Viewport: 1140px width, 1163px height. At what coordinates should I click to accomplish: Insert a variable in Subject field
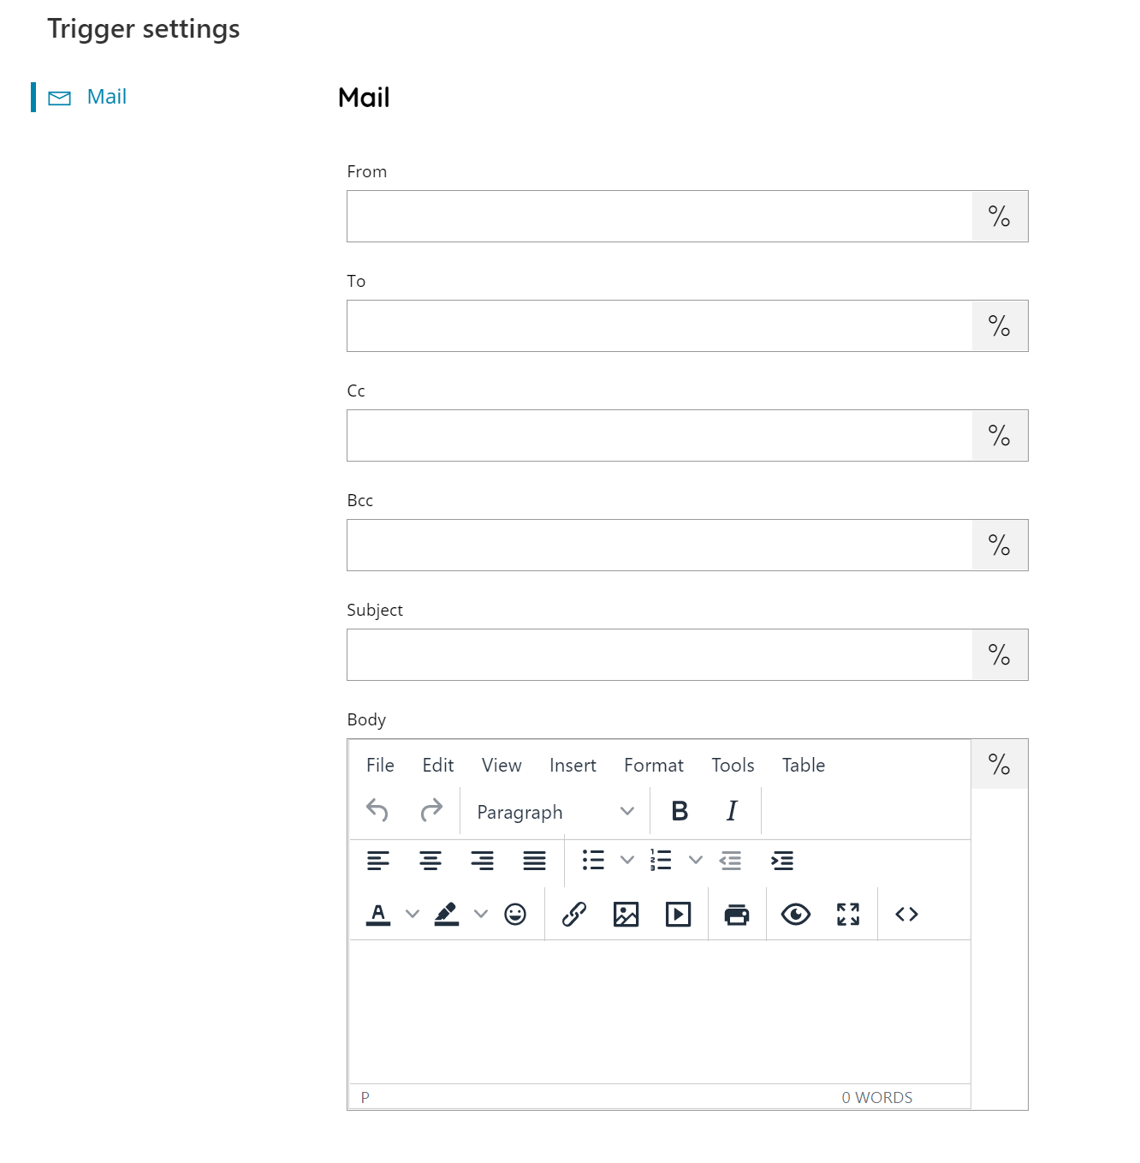click(1000, 654)
